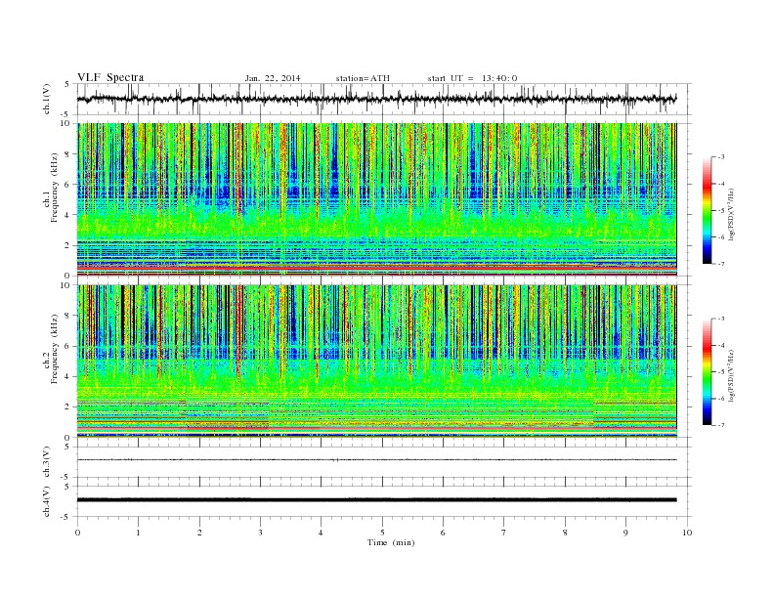Click the ch.1 color bar "log(PSD)(V²/Hz)" label
This screenshot has width=774, height=598.
point(731,214)
